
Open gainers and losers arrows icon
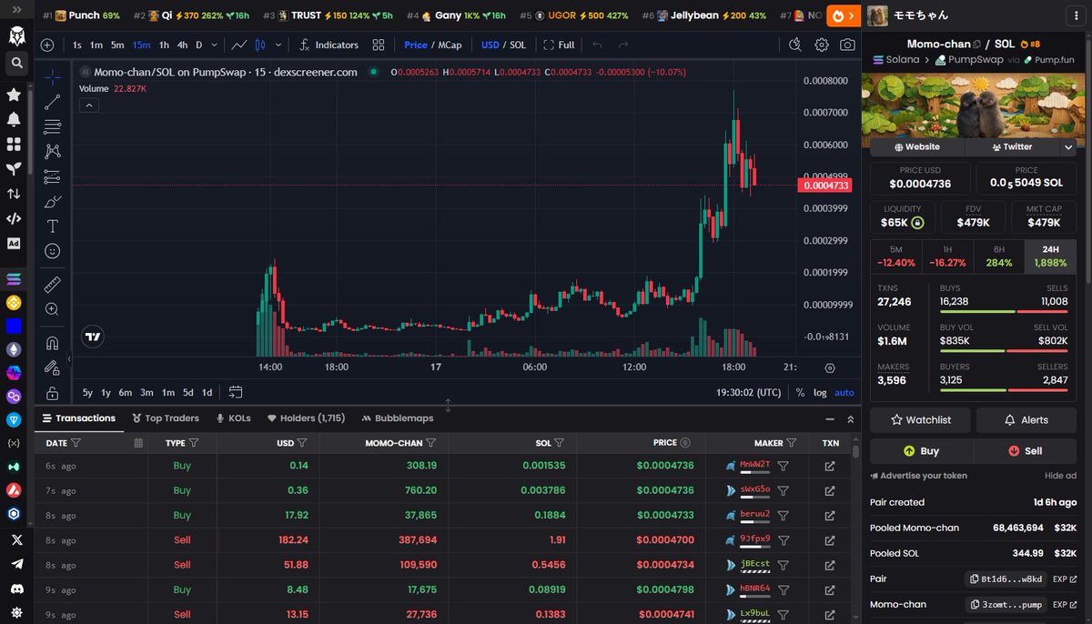(14, 194)
